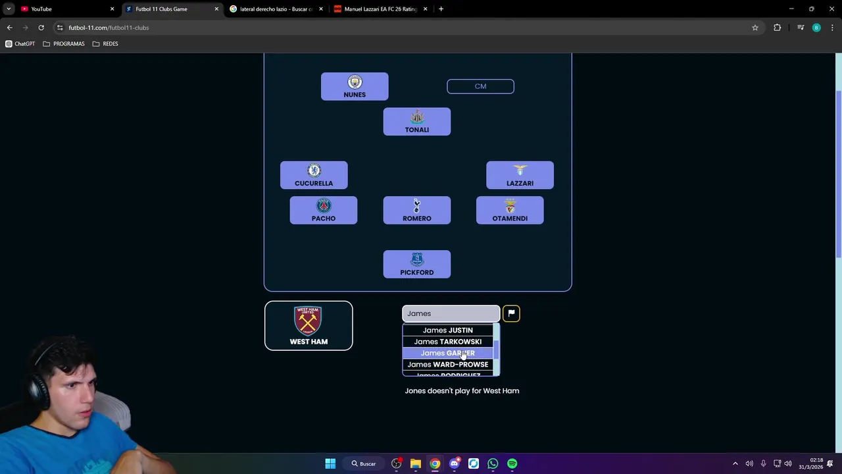Screen dimensions: 842x474
Task: Close the YouTube tab
Action: click(x=112, y=9)
